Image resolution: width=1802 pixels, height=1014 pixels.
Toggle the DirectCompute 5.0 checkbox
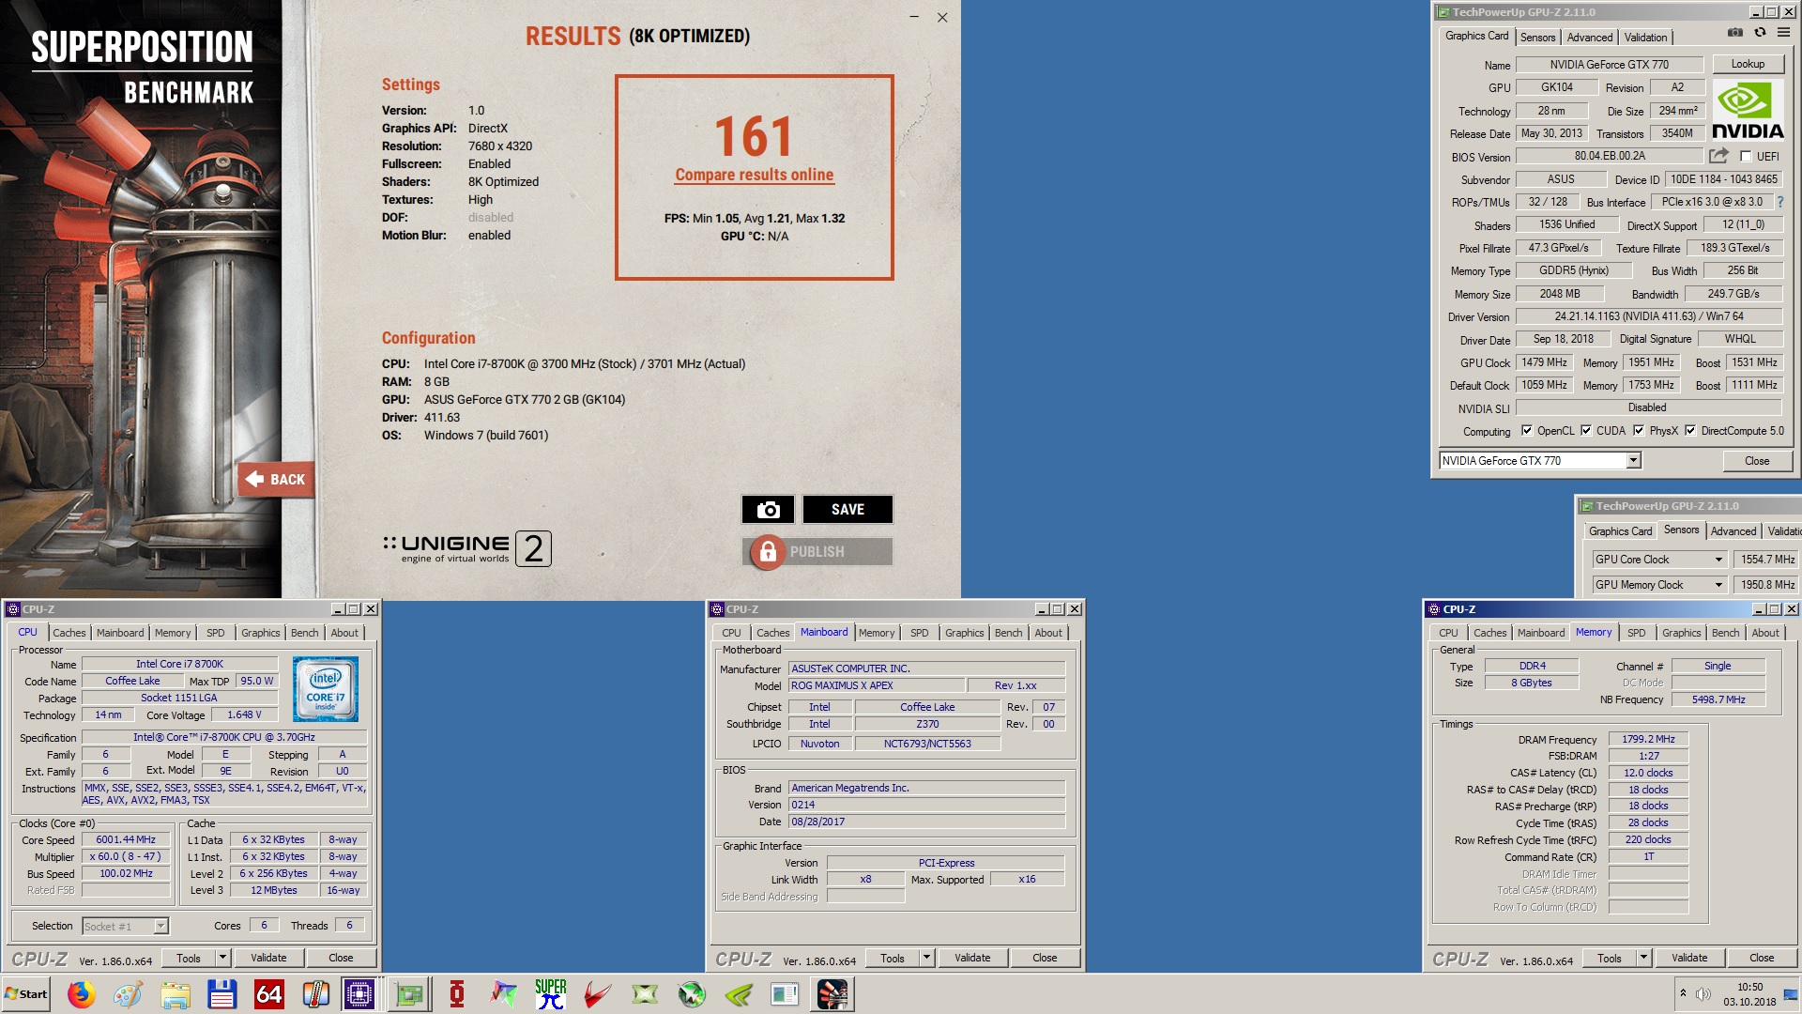point(1690,431)
